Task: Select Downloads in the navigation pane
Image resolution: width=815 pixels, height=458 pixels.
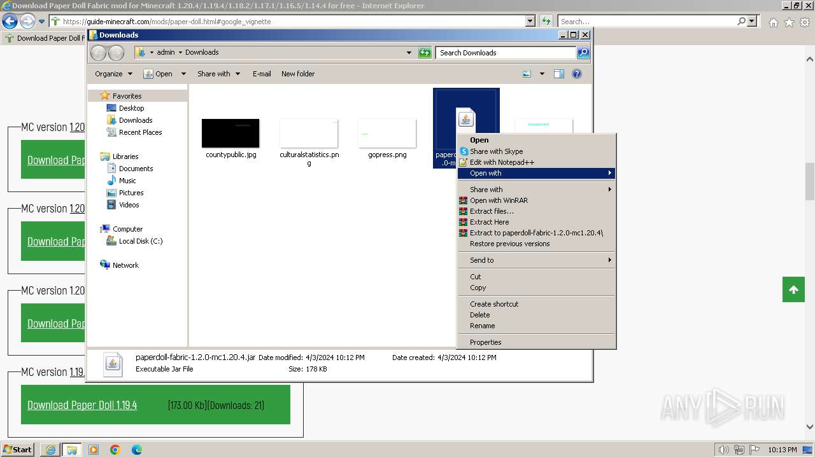Action: pos(135,120)
